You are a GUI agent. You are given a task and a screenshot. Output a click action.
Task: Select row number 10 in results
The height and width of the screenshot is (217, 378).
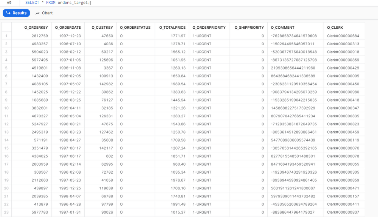click(6, 108)
